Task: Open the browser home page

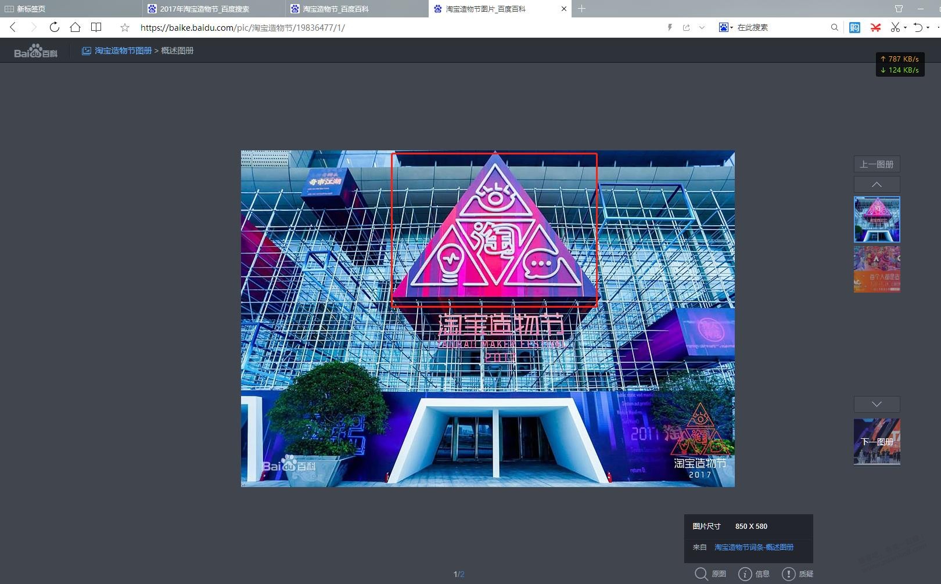Action: coord(75,27)
